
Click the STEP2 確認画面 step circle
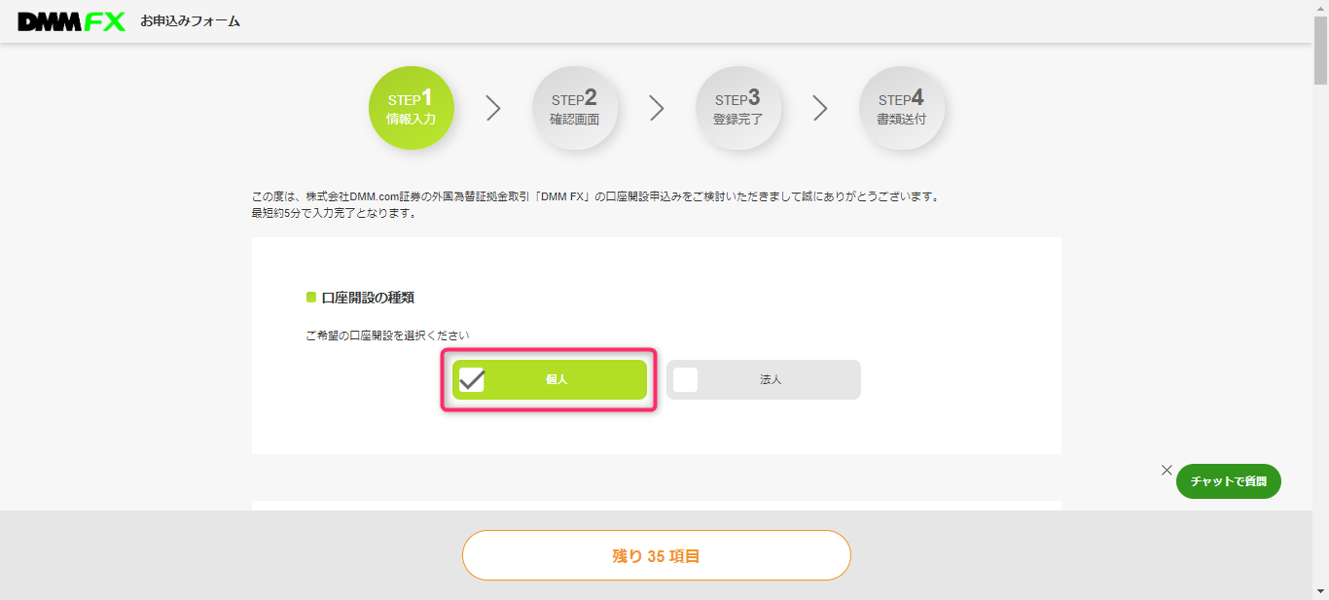pyautogui.click(x=574, y=108)
